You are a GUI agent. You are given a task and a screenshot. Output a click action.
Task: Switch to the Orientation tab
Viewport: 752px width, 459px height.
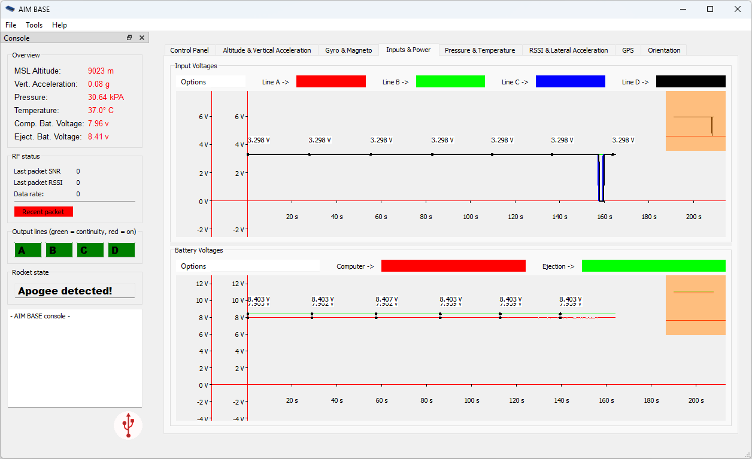tap(664, 50)
